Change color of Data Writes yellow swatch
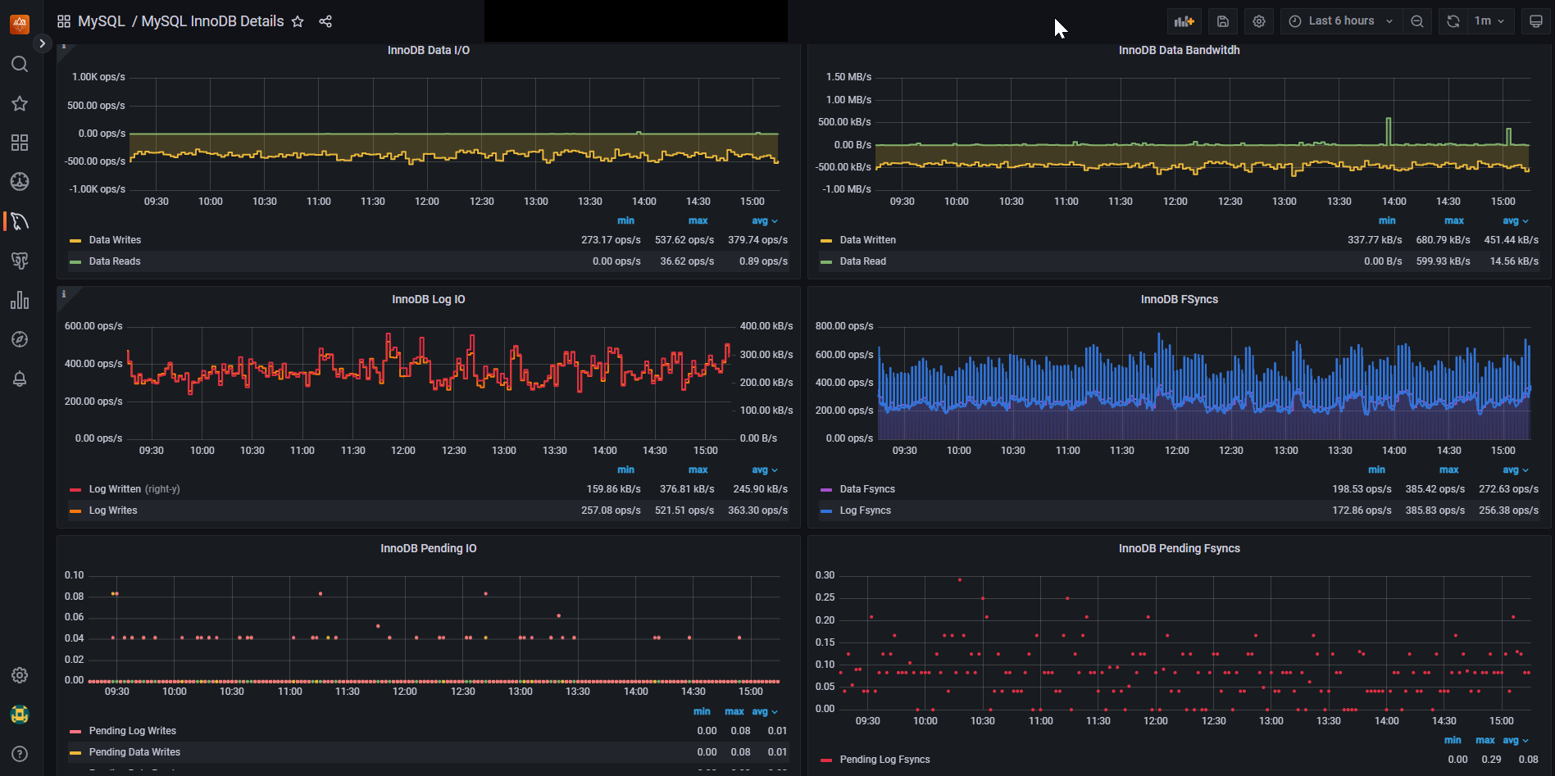The height and width of the screenshot is (776, 1555). click(x=75, y=241)
